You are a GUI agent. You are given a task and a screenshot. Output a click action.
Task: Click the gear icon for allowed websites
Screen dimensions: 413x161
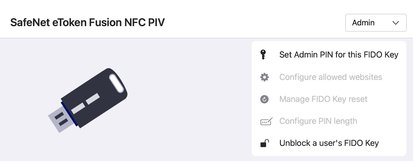(264, 77)
